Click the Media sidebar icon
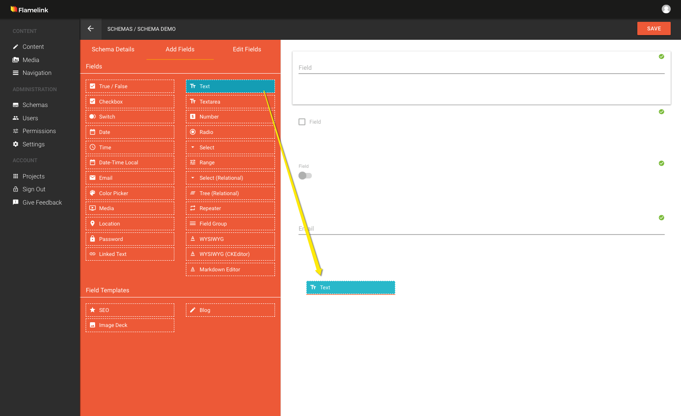681x416 pixels. tap(15, 60)
